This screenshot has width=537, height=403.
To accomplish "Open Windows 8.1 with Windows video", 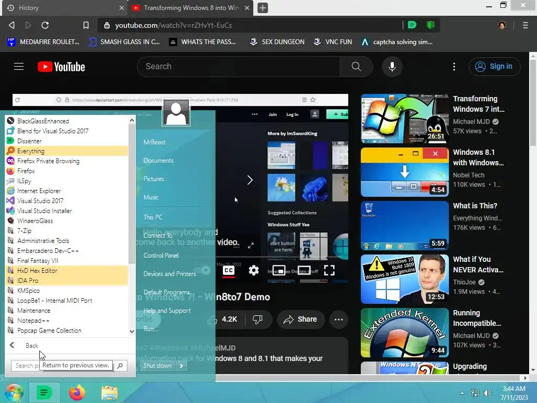I will coord(404,172).
